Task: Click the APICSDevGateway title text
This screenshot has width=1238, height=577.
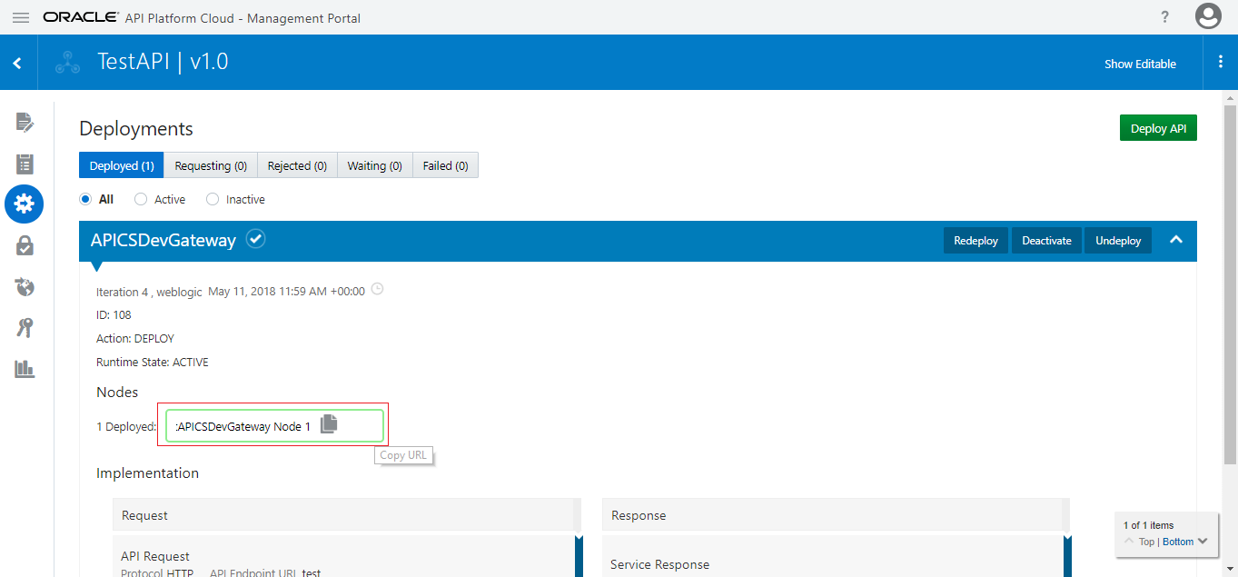Action: coord(163,240)
